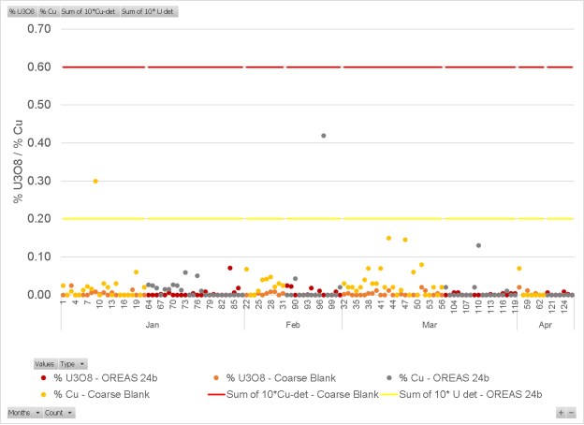Select the Sum of 10*Cu-det field button
The image size is (584, 425).
click(90, 11)
